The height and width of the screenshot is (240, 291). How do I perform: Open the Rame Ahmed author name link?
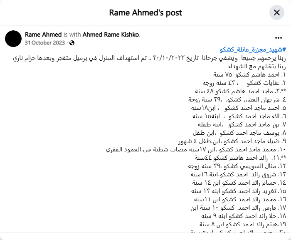[x=43, y=35]
